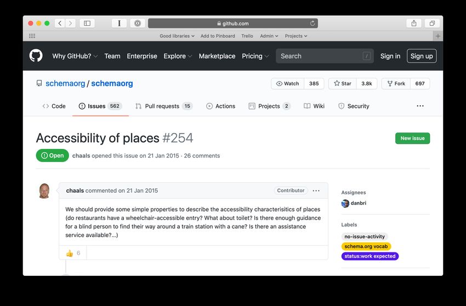Viewport: 466px width, 306px height.
Task: Click the repository book icon
Action: tap(39, 83)
